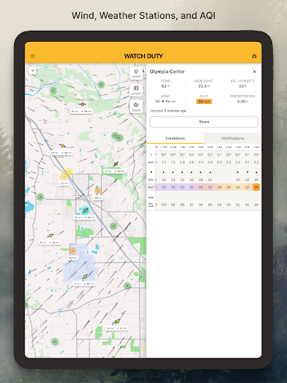This screenshot has width=287, height=383.
Task: Tap the orange 38 mph gust badge
Action: pyautogui.click(x=204, y=102)
